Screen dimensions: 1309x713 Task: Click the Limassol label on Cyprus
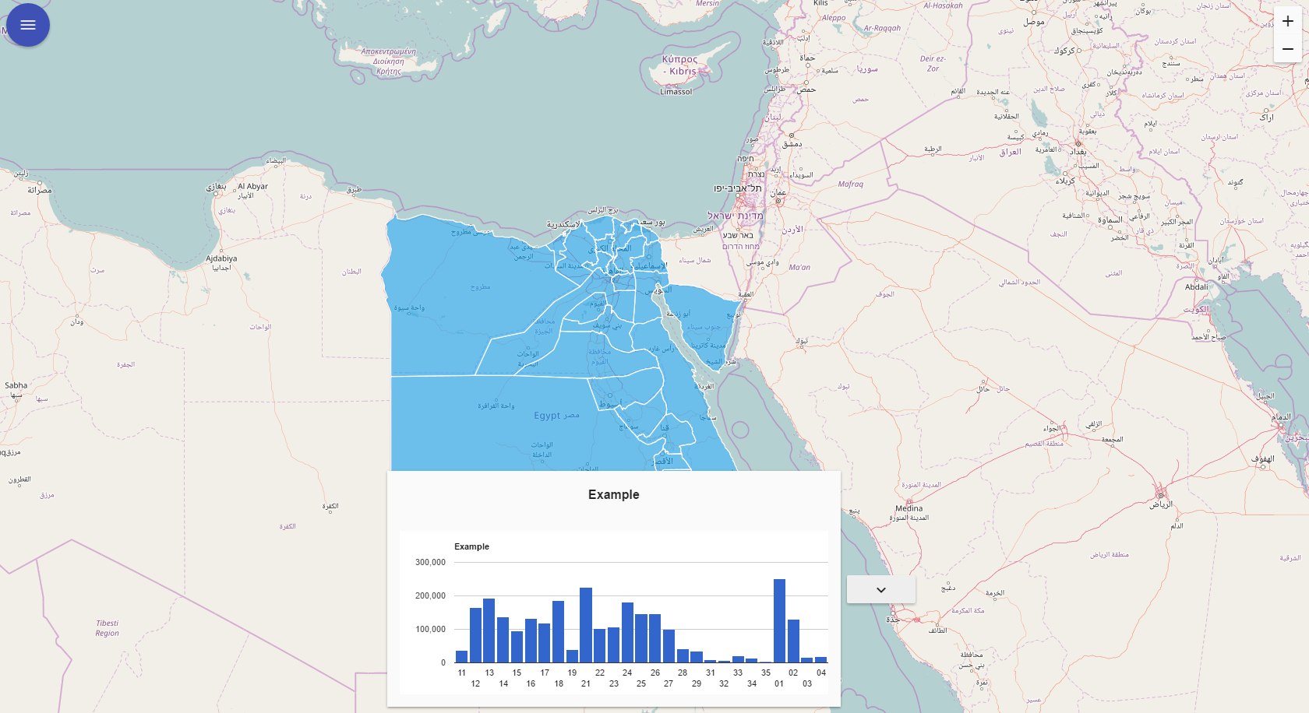[x=676, y=92]
